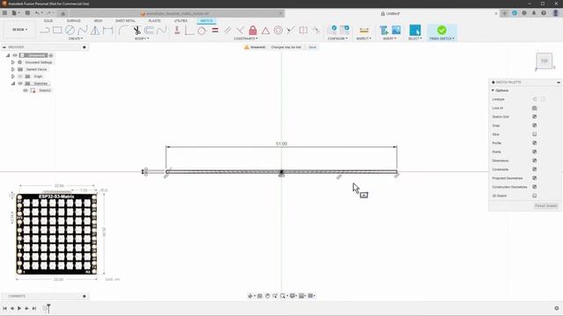Click the Save button in warning bar
This screenshot has width=563, height=316.
(x=312, y=47)
